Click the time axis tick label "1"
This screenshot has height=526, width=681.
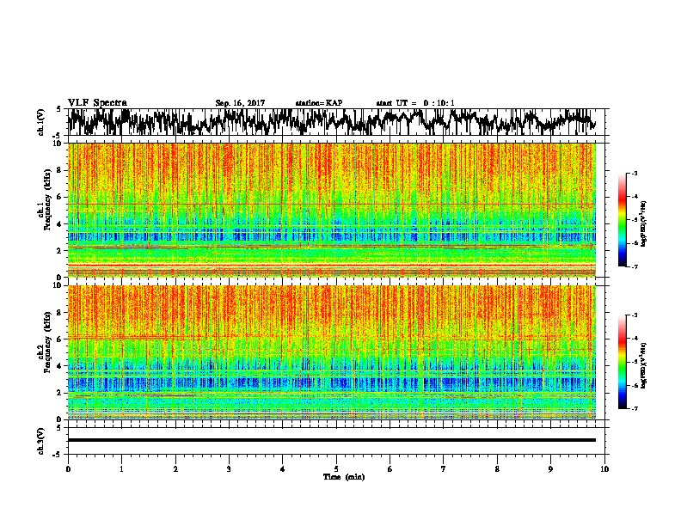point(121,469)
